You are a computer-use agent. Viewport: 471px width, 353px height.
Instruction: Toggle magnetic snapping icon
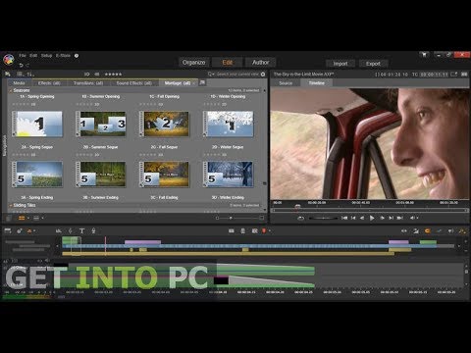pos(427,230)
